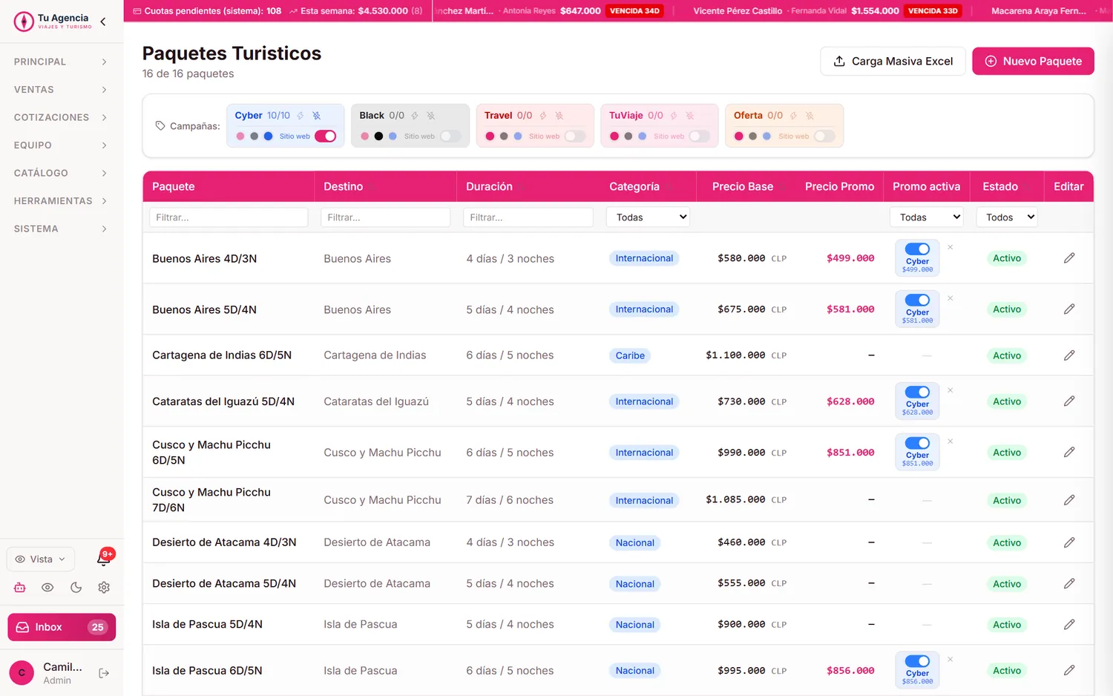Switch to dark mode with the moon icon
1113x696 pixels.
coord(76,588)
